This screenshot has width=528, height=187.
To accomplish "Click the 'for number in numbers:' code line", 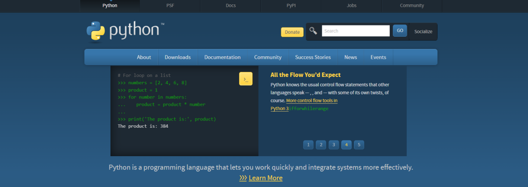I will click(152, 97).
